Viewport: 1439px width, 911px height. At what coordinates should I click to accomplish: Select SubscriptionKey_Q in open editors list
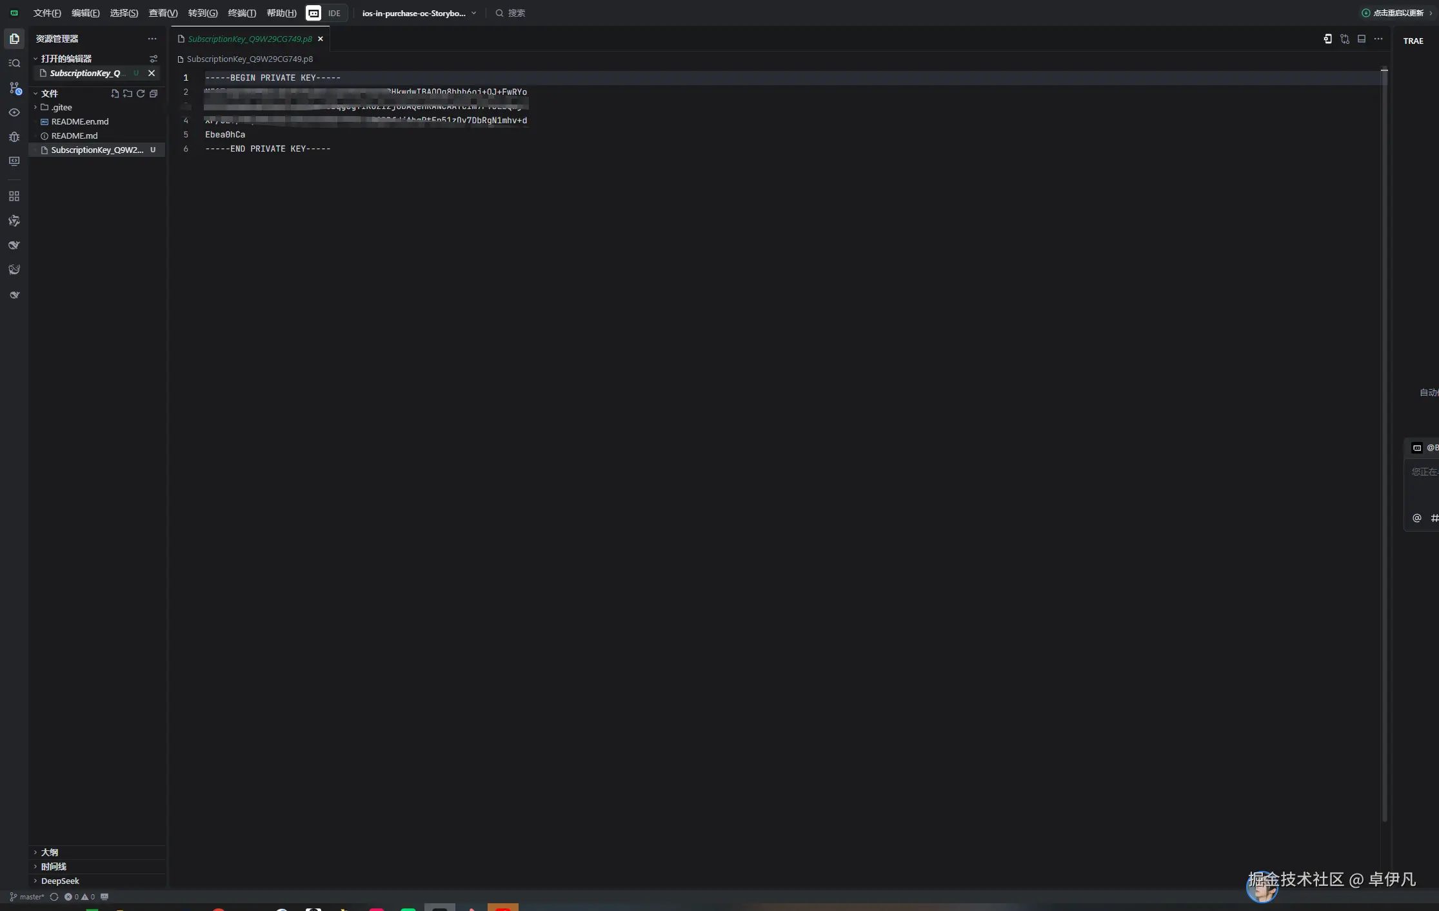[x=84, y=73]
